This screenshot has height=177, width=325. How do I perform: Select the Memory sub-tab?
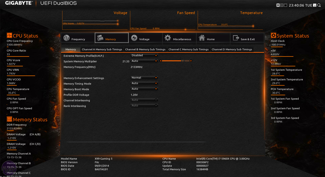pyautogui.click(x=71, y=49)
